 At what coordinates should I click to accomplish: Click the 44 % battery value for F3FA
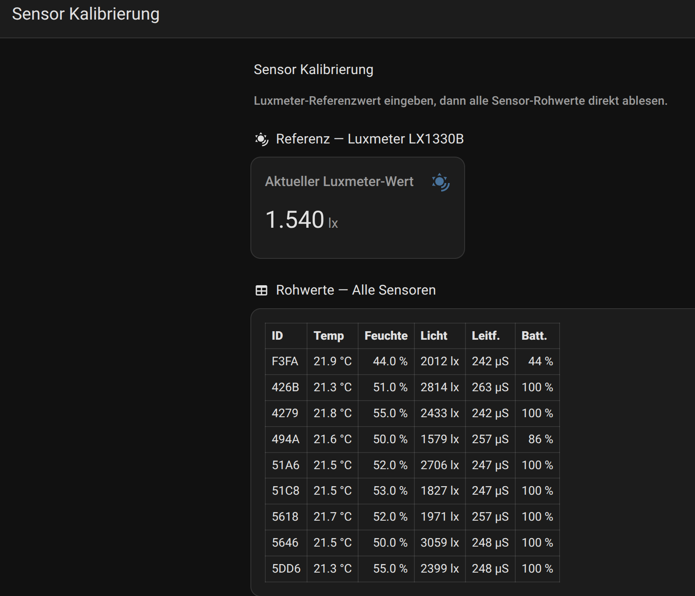540,361
